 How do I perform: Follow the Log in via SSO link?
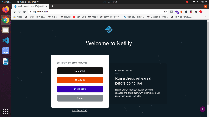[x=80, y=110]
